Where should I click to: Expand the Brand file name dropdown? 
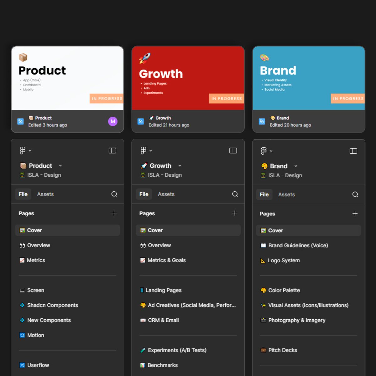tap(296, 166)
